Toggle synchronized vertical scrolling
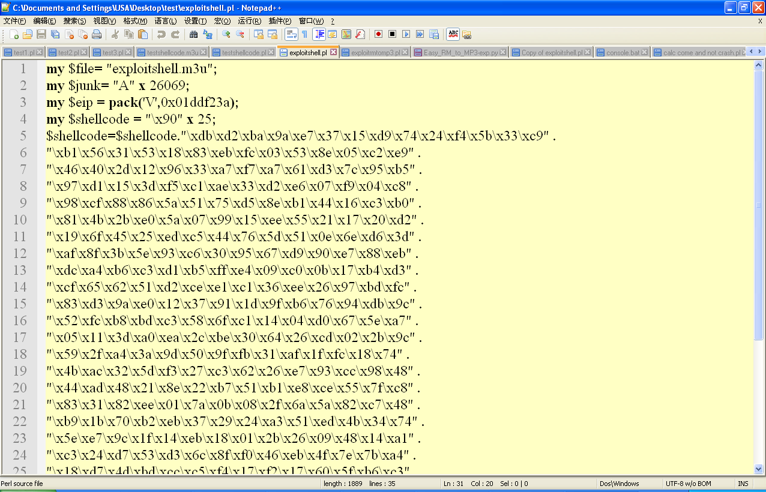Image resolution: width=766 pixels, height=492 pixels. point(258,34)
